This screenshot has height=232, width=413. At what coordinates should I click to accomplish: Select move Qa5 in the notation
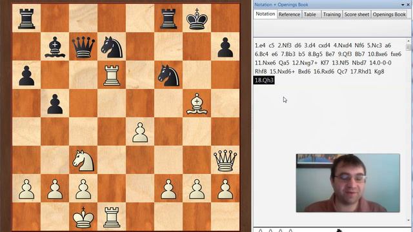[x=284, y=63]
